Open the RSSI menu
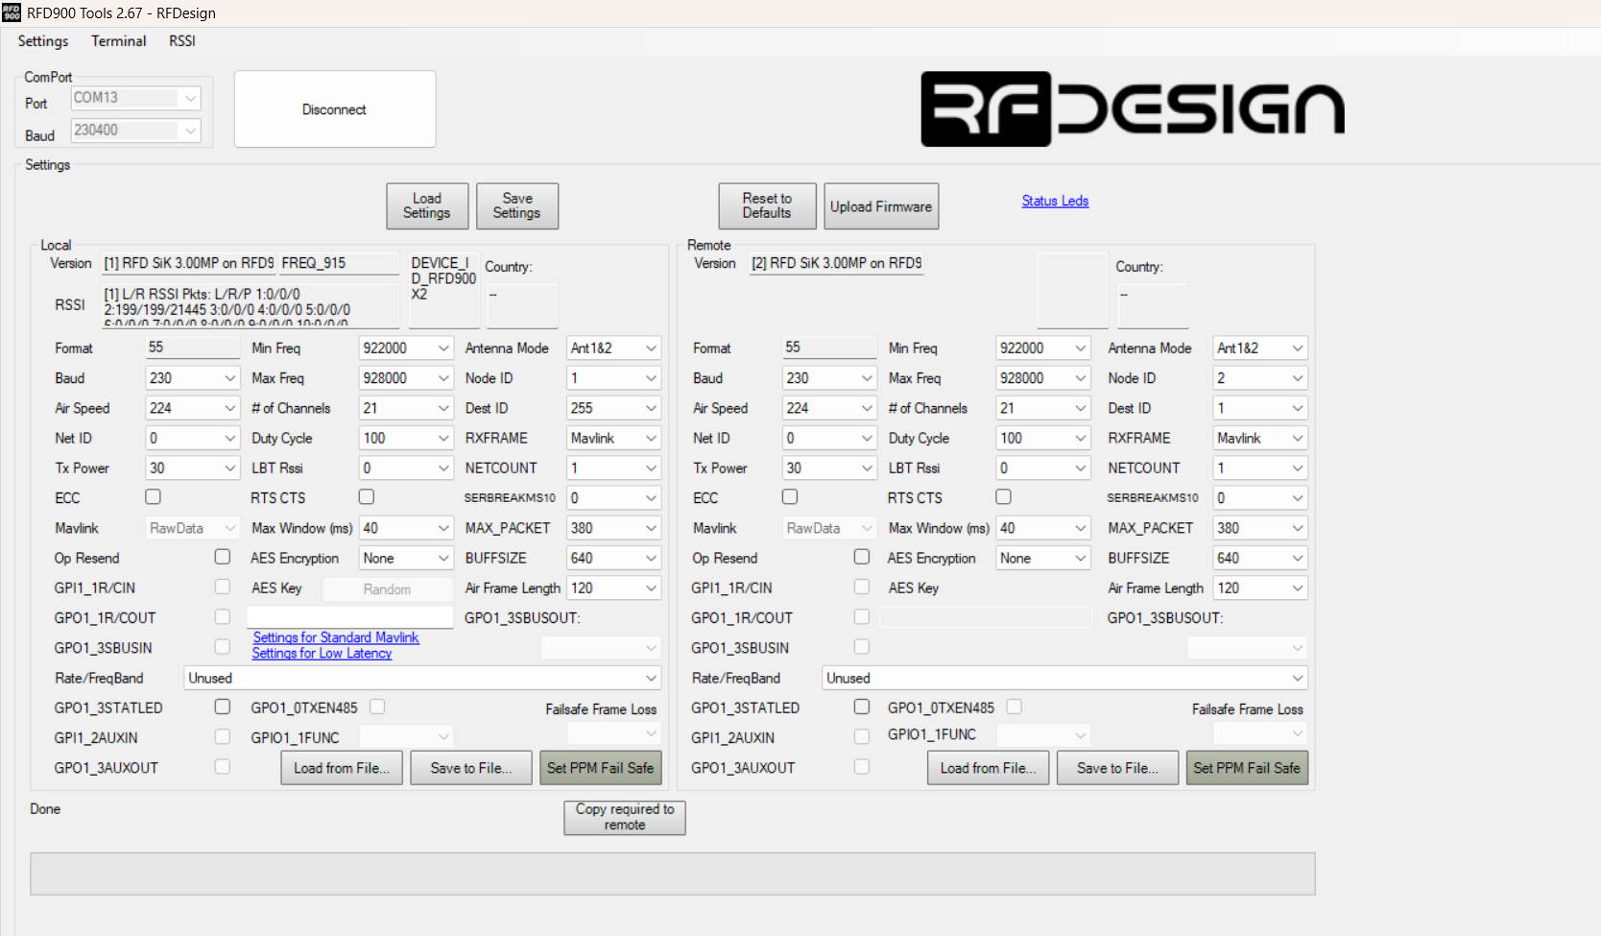 [182, 41]
